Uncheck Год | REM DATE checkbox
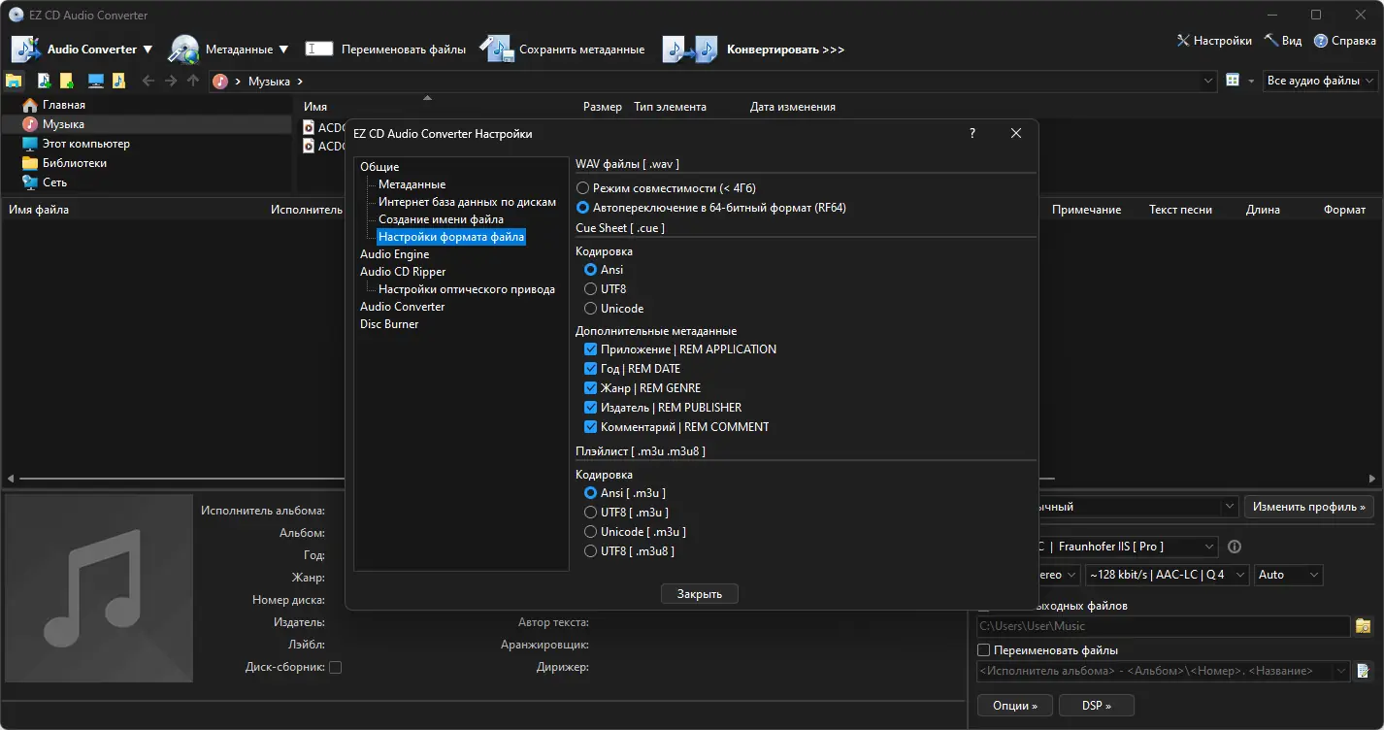Image resolution: width=1384 pixels, height=730 pixels. coord(590,369)
